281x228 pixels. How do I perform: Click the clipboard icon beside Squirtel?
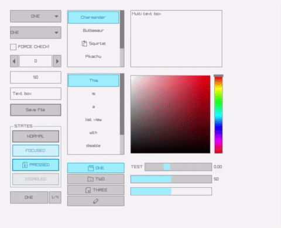84,43
